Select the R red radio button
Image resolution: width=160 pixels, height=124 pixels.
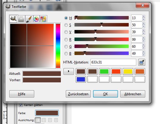point(66,40)
